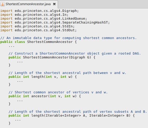The height and width of the screenshot is (128, 148).
Task: Click the import line for algs4.StdOut
Action: pyautogui.click(x=38, y=30)
